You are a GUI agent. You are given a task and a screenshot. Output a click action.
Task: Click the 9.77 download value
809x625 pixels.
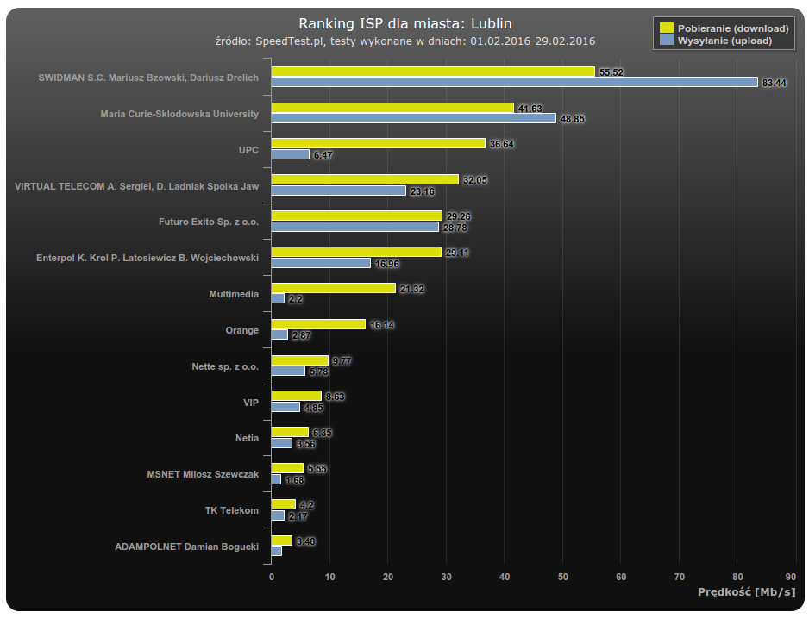coord(342,361)
